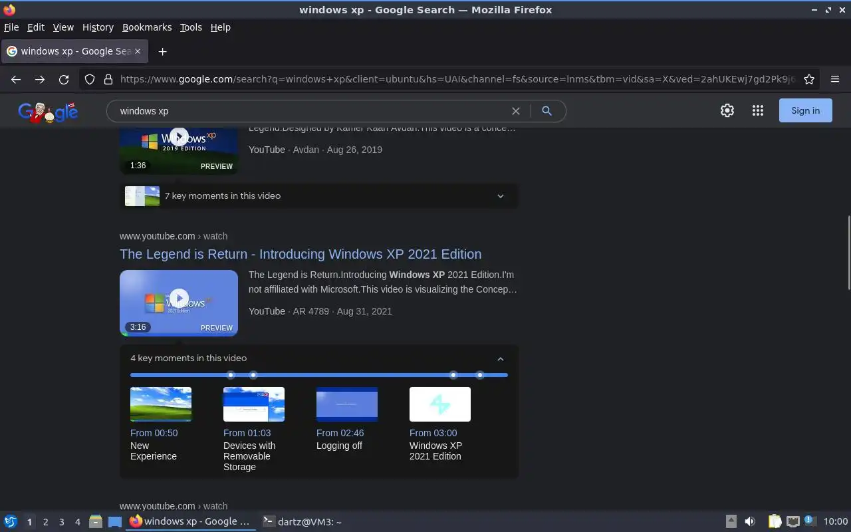Click the 7 key moments video thumbnail
The width and height of the screenshot is (851, 532).
click(x=142, y=196)
